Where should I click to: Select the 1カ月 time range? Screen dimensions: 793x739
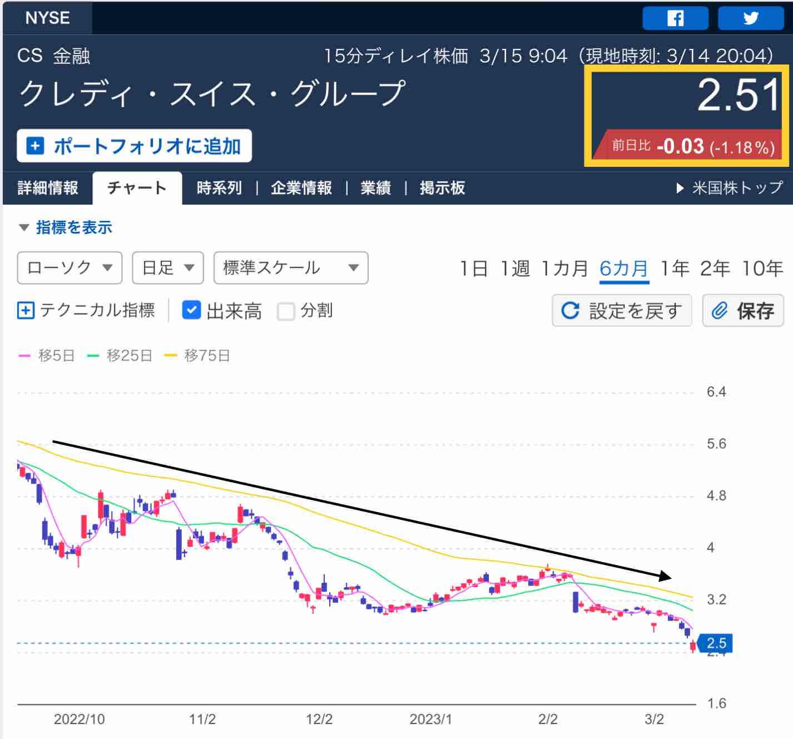point(564,269)
